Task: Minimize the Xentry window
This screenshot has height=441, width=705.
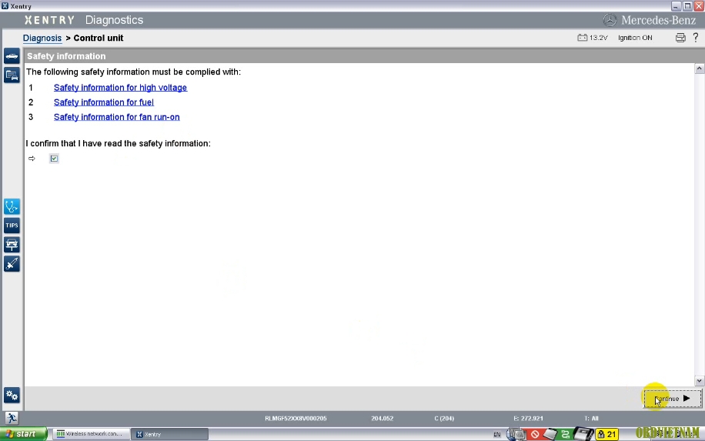Action: pos(676,6)
